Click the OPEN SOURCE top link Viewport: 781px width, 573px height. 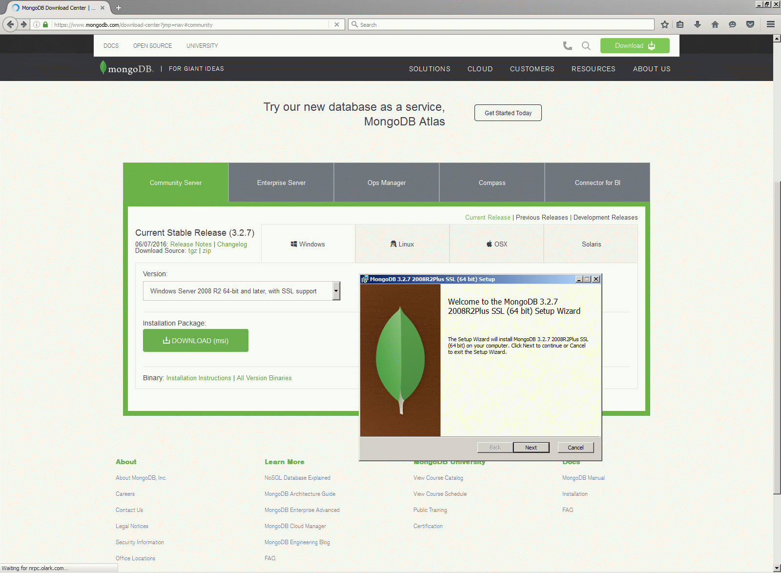click(152, 46)
